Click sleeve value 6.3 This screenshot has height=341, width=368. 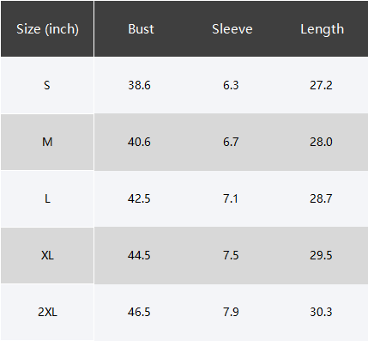231,85
